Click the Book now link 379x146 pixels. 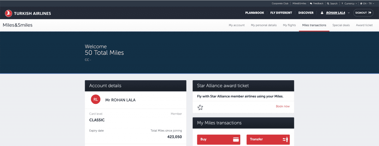click(283, 106)
